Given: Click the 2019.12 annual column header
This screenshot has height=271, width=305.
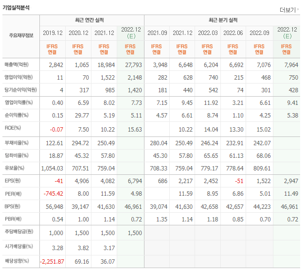Looking at the screenshot, I should point(53,33).
